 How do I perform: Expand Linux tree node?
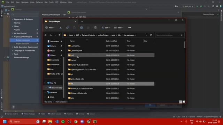coord(45,97)
